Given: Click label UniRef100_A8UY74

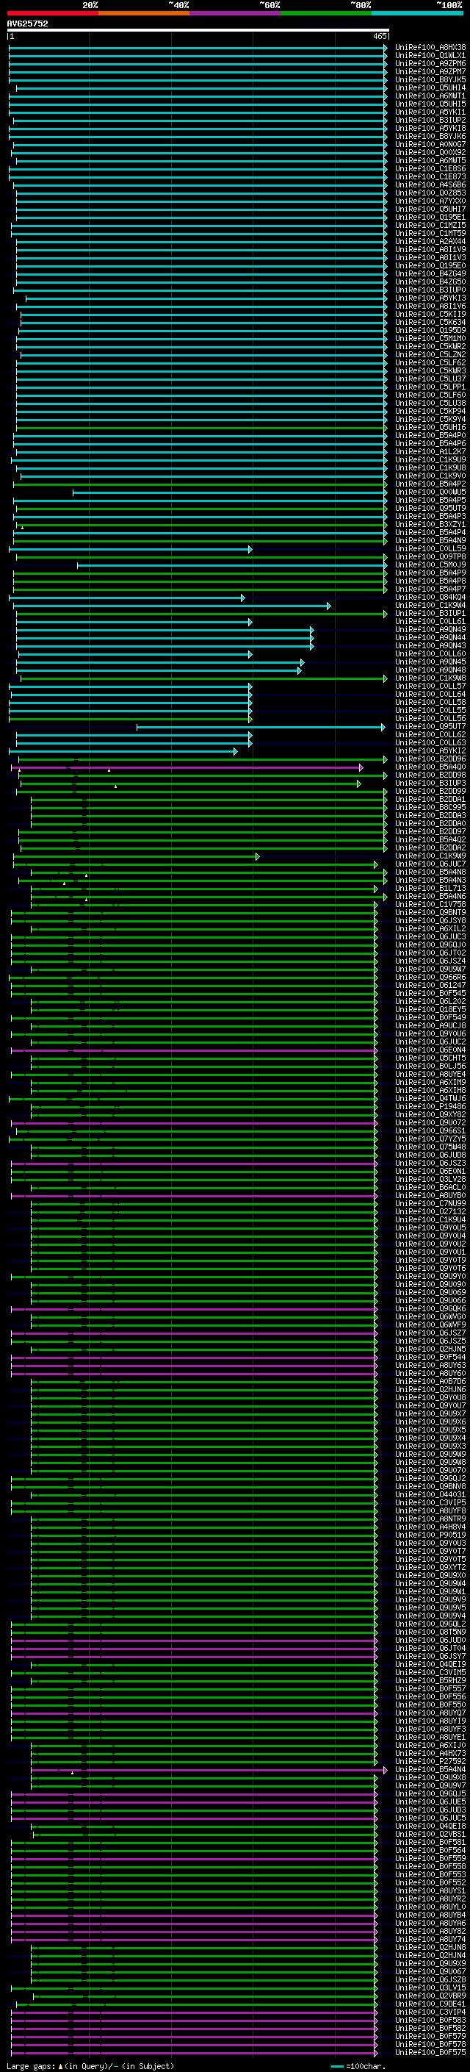Looking at the screenshot, I should (430, 1939).
